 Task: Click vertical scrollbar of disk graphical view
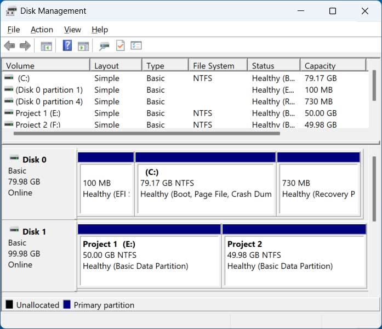(x=374, y=189)
